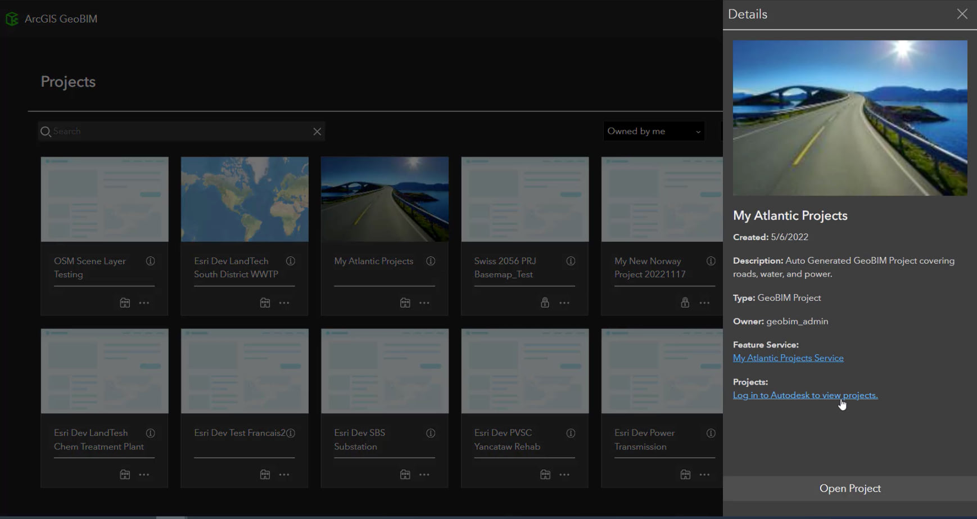Click sharing icon on Esri Dev Power Transmission
977x519 pixels.
click(685, 475)
